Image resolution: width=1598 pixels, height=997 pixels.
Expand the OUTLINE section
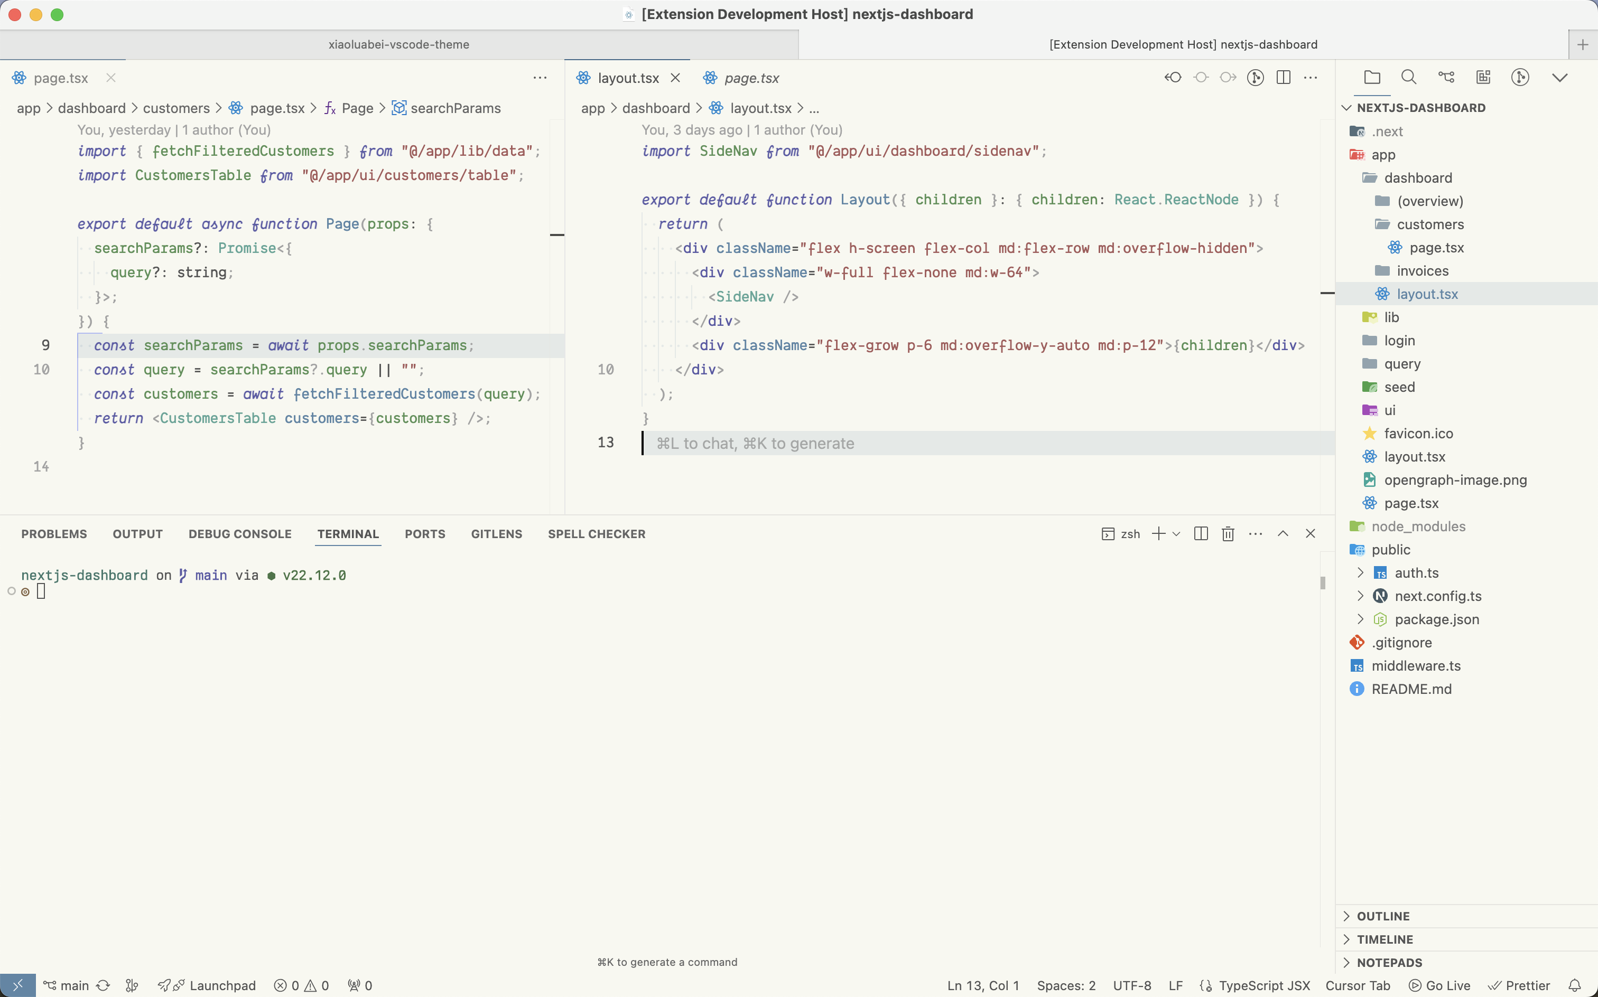1383,916
